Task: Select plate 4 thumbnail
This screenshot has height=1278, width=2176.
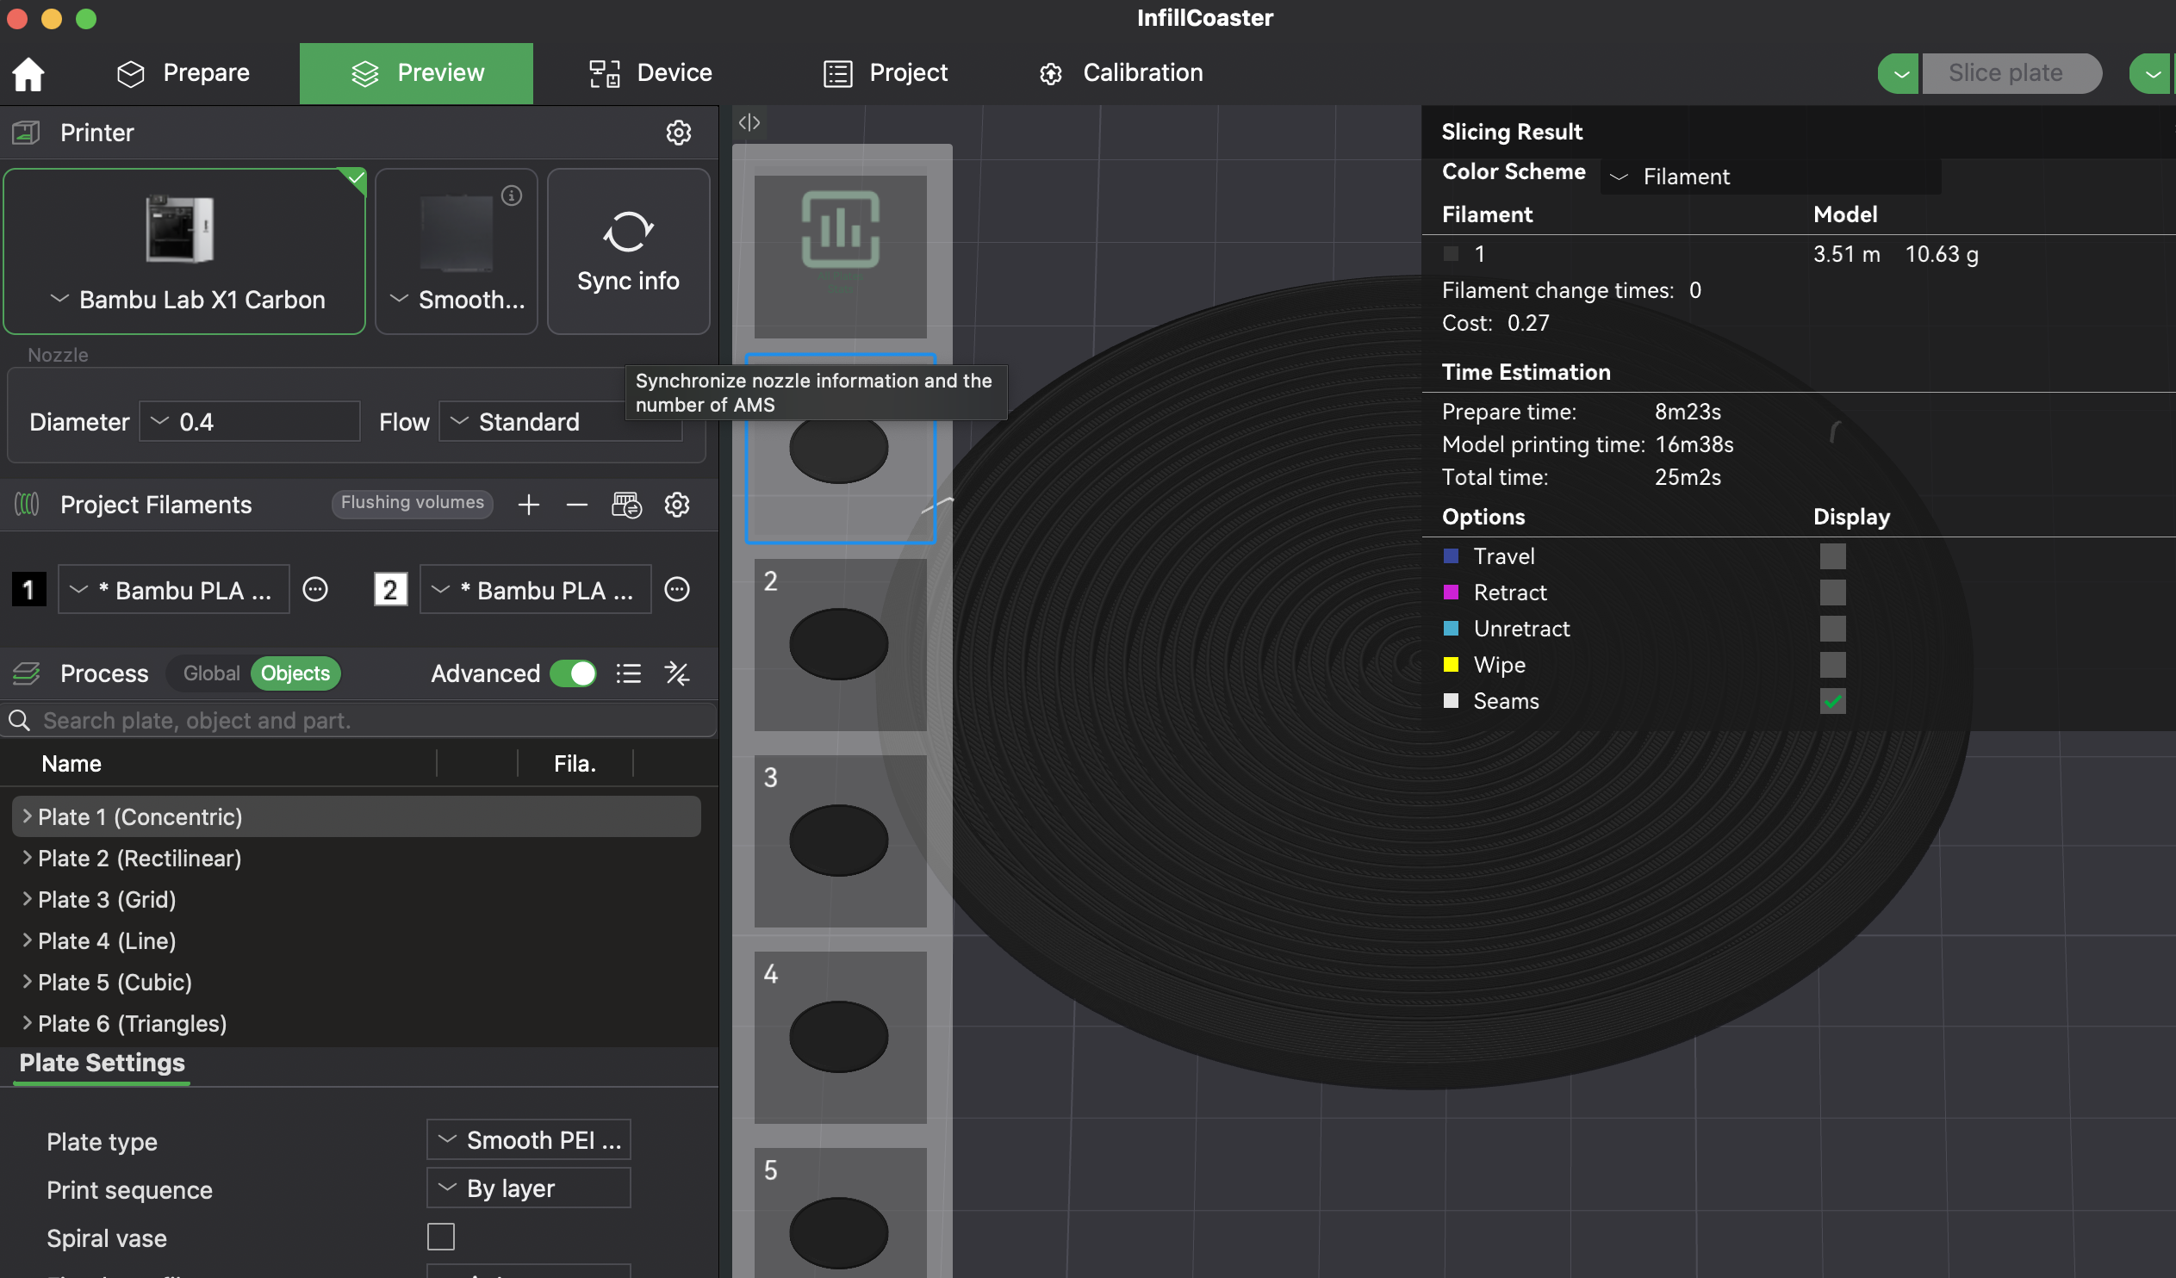Action: [x=839, y=1036]
